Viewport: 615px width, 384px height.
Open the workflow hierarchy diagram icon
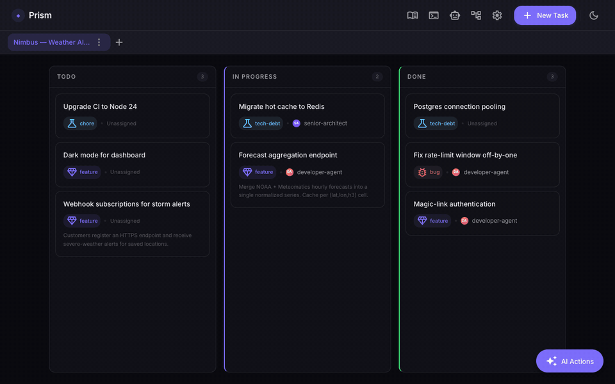click(476, 15)
